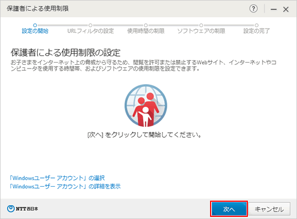
Task: Click the 保護者による使用制限の設定 heading
Action: (x=65, y=52)
